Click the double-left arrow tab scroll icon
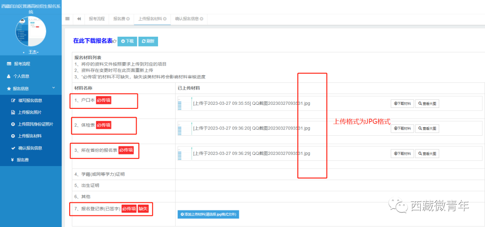 [x=79, y=19]
